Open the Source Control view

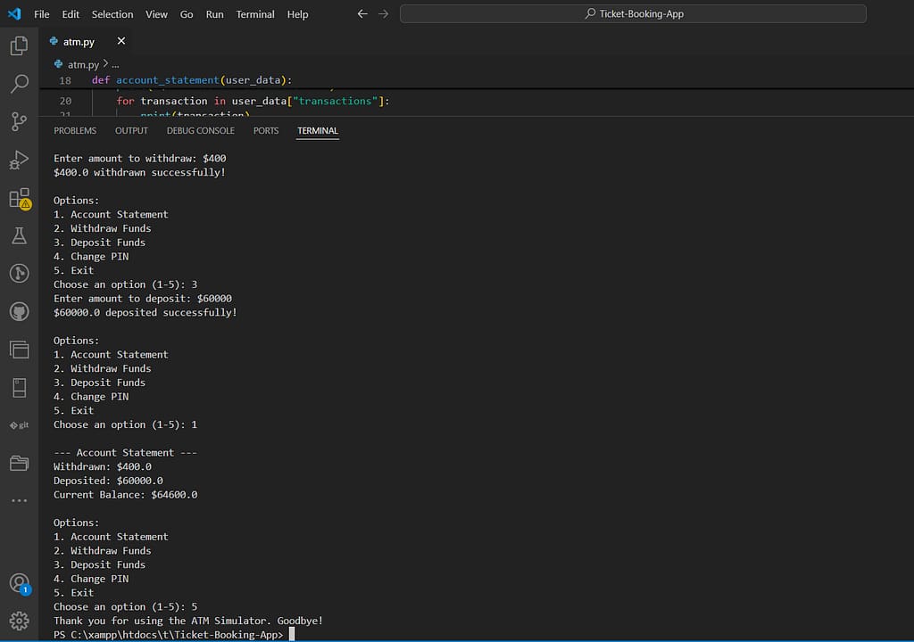pyautogui.click(x=20, y=122)
